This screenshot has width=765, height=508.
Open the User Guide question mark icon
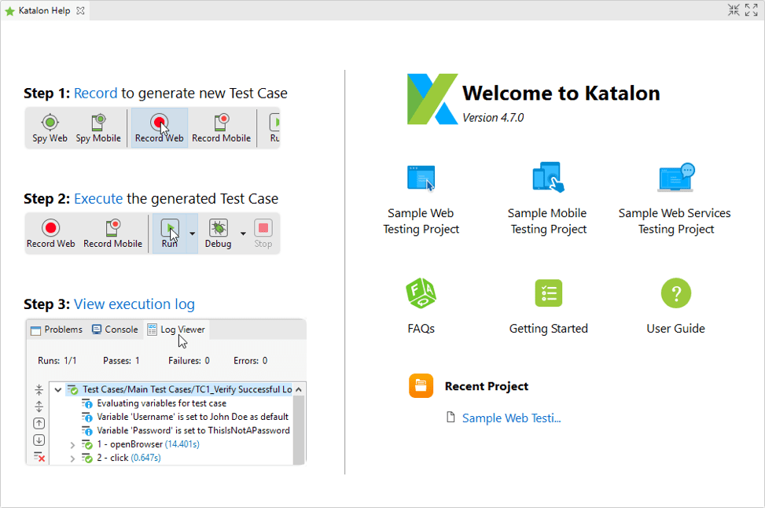675,293
